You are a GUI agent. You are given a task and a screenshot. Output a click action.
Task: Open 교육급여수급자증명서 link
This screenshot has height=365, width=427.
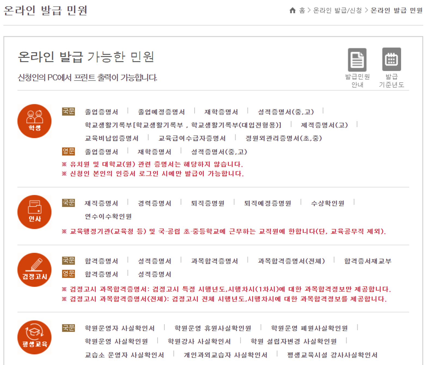(192, 138)
